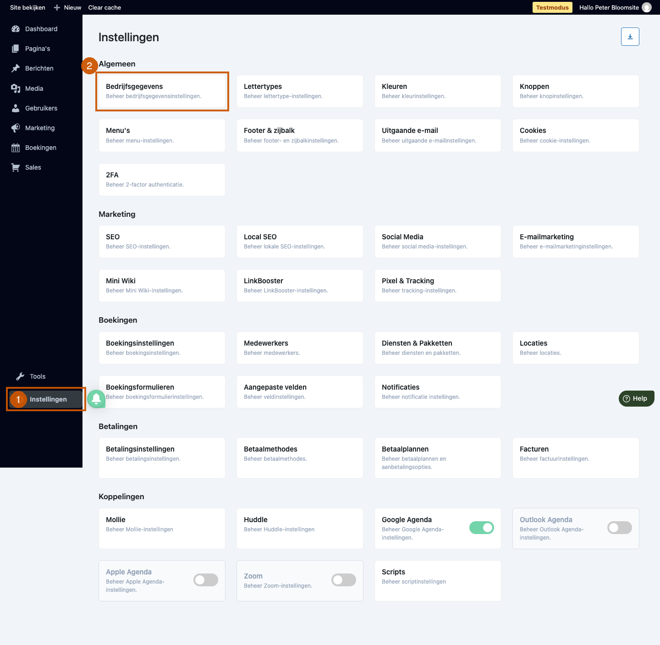Viewport: 660px width, 645px height.
Task: Click Site bekijken in top bar
Action: pos(27,7)
